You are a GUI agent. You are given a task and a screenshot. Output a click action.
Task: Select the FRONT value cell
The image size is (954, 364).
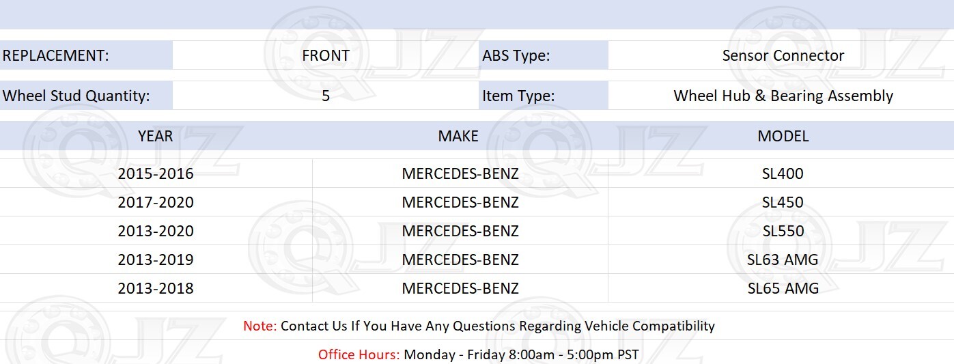pyautogui.click(x=326, y=55)
